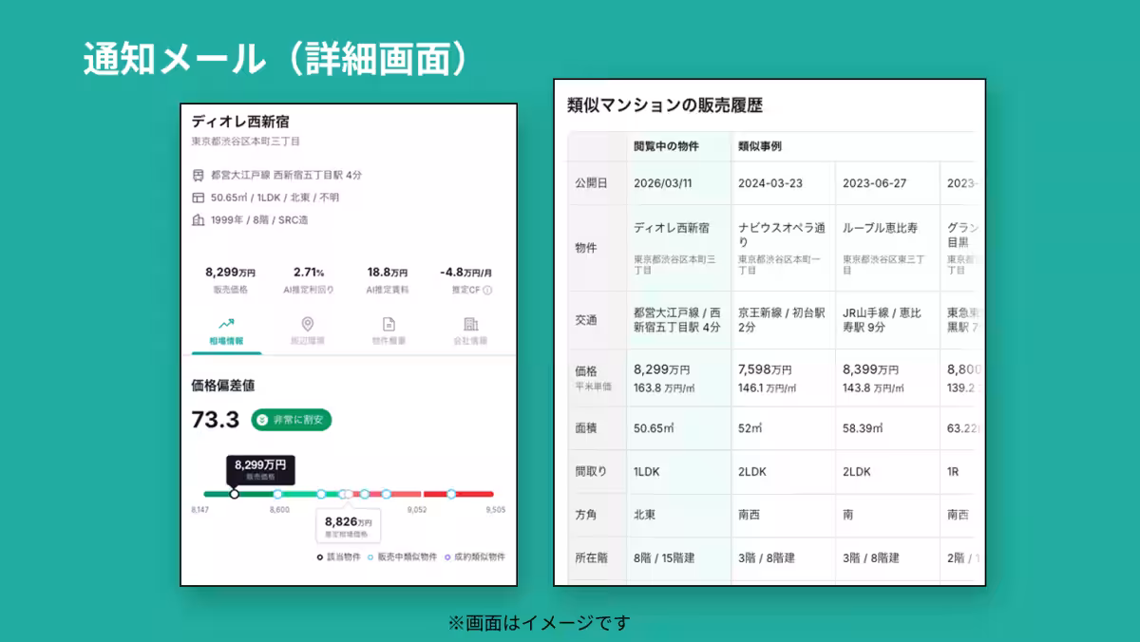
Task: Click the document icon for 物件概要
Action: click(389, 323)
